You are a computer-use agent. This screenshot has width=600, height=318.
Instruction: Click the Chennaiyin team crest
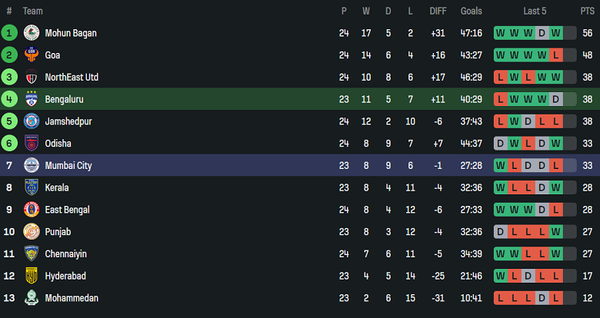coord(32,253)
